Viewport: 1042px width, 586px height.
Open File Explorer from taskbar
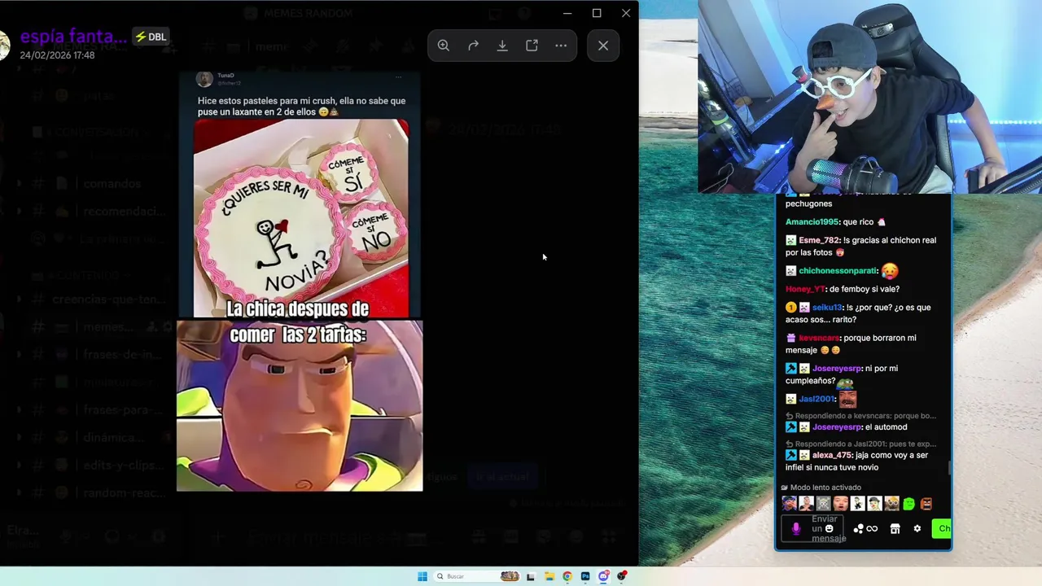click(x=549, y=576)
